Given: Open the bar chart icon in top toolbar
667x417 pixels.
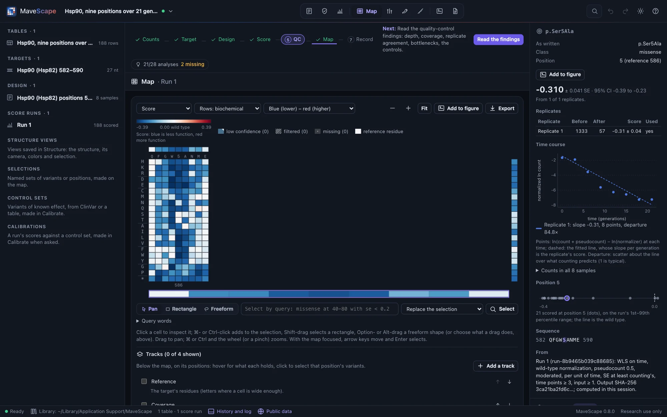Looking at the screenshot, I should pos(340,11).
